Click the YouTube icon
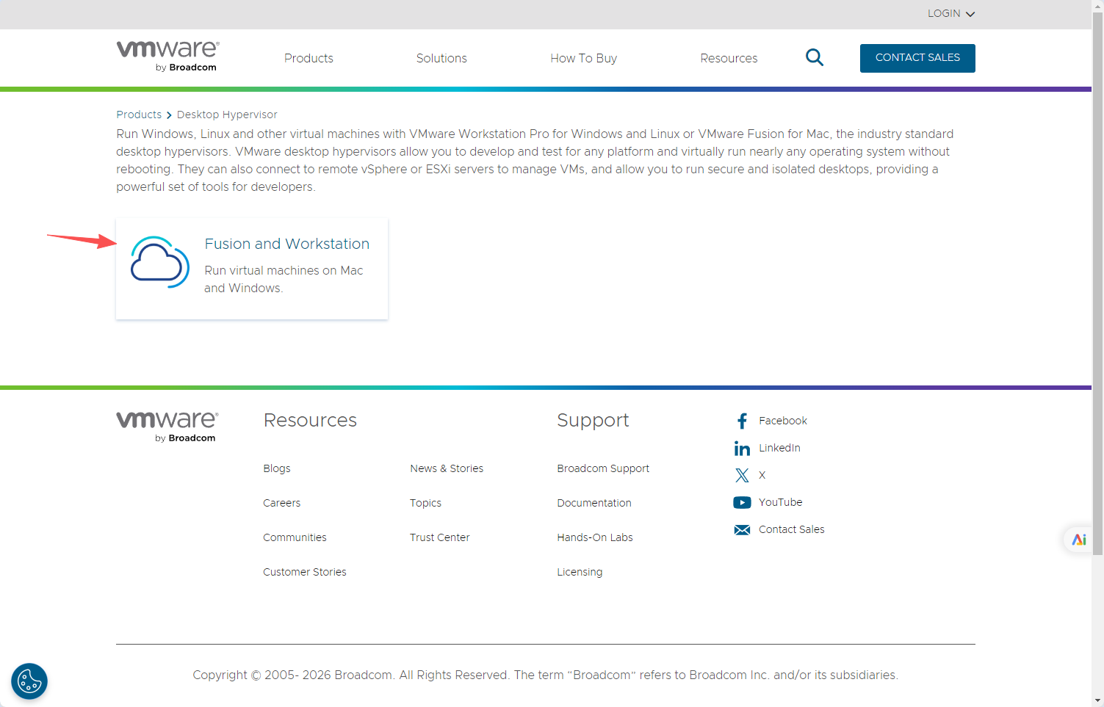Viewport: 1104px width, 707px height. click(742, 502)
